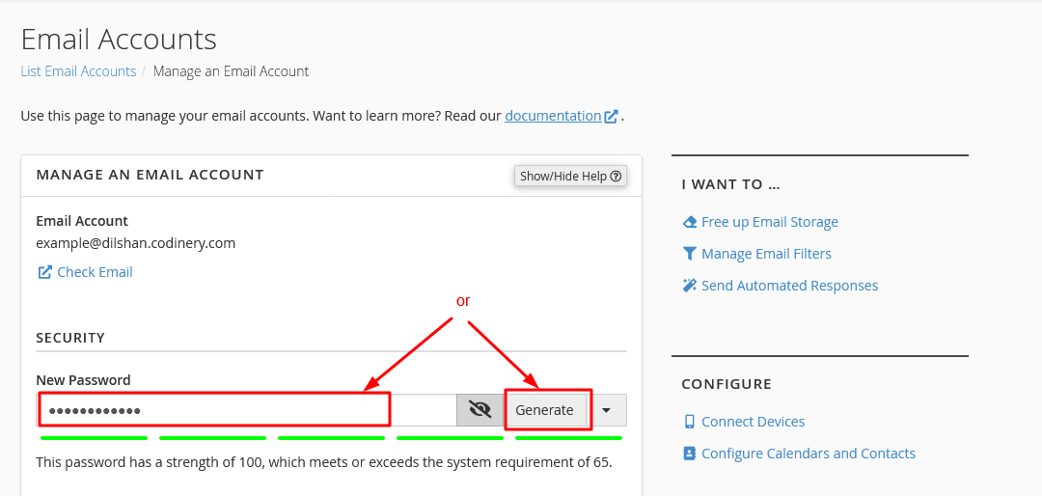Select the Manage an Email Account breadcrumb
The height and width of the screenshot is (496, 1042).
231,71
